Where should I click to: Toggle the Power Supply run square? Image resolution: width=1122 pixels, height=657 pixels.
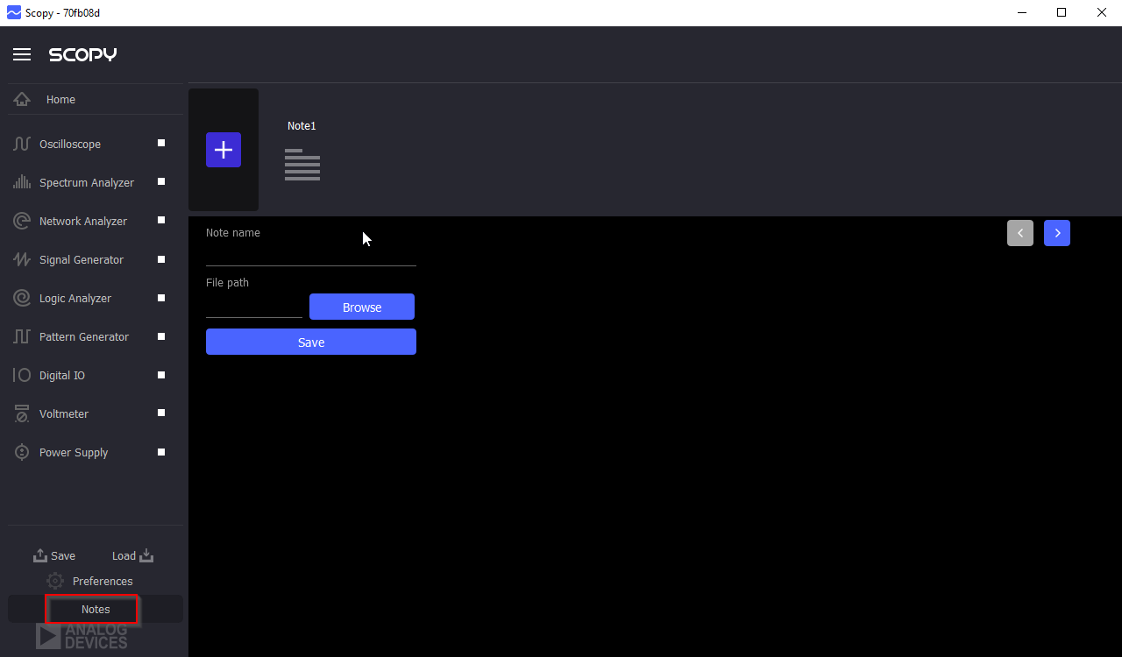(161, 451)
